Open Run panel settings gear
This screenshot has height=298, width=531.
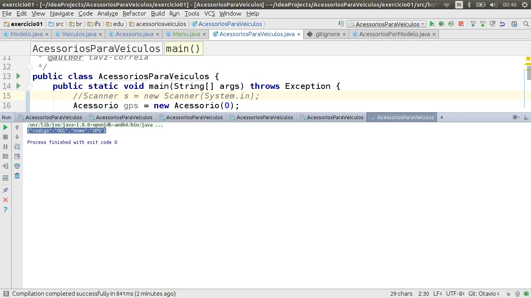click(516, 117)
